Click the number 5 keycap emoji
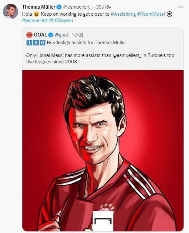Image resolution: width=189 pixels, height=233 pixels. pyautogui.click(x=36, y=43)
